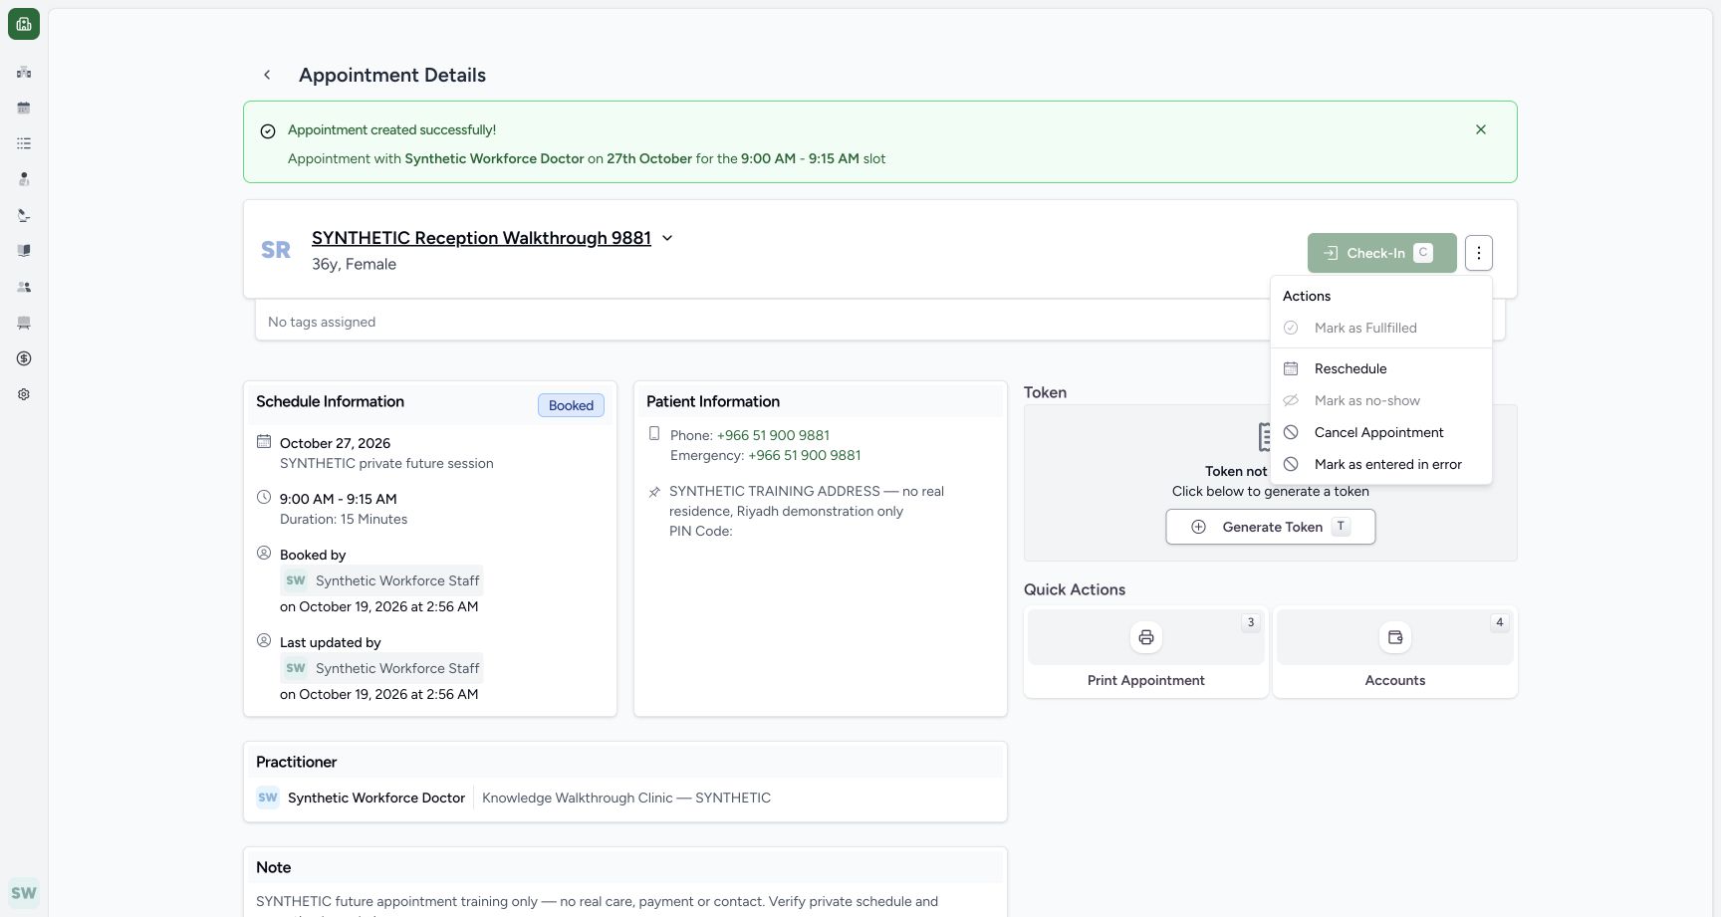Open the microscope lab sidebar icon
This screenshot has height=917, width=1721.
[24, 215]
